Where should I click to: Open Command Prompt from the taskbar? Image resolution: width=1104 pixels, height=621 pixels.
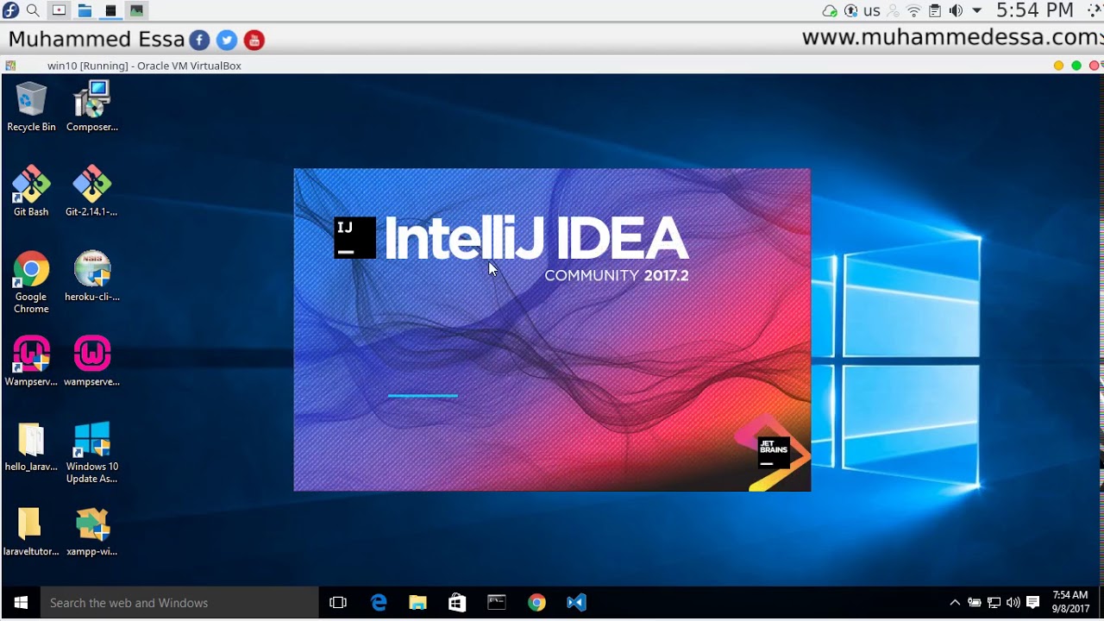[497, 603]
